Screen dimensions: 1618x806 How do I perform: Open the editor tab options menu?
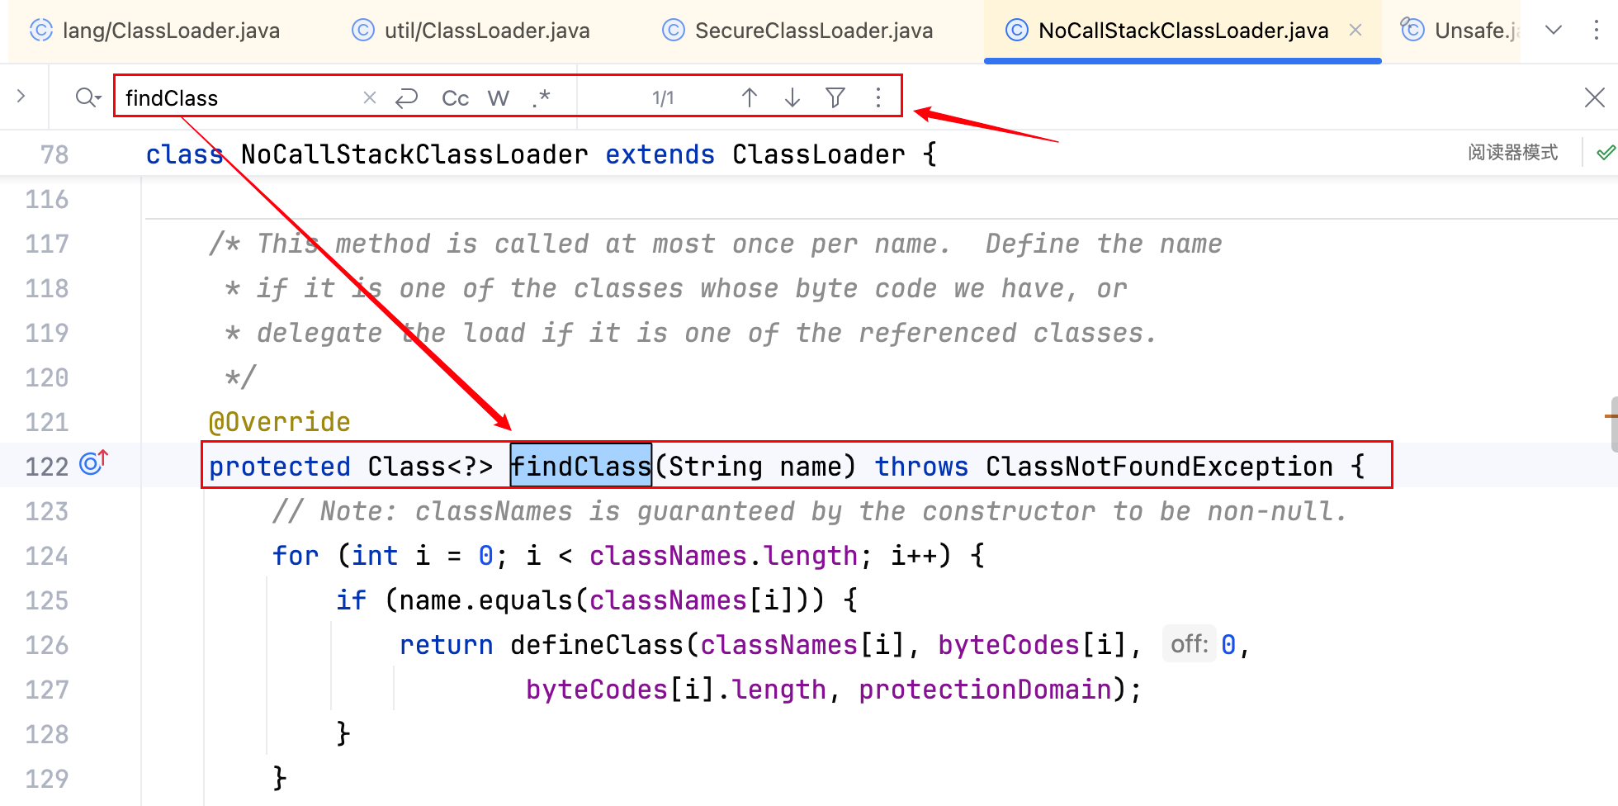point(1597,31)
